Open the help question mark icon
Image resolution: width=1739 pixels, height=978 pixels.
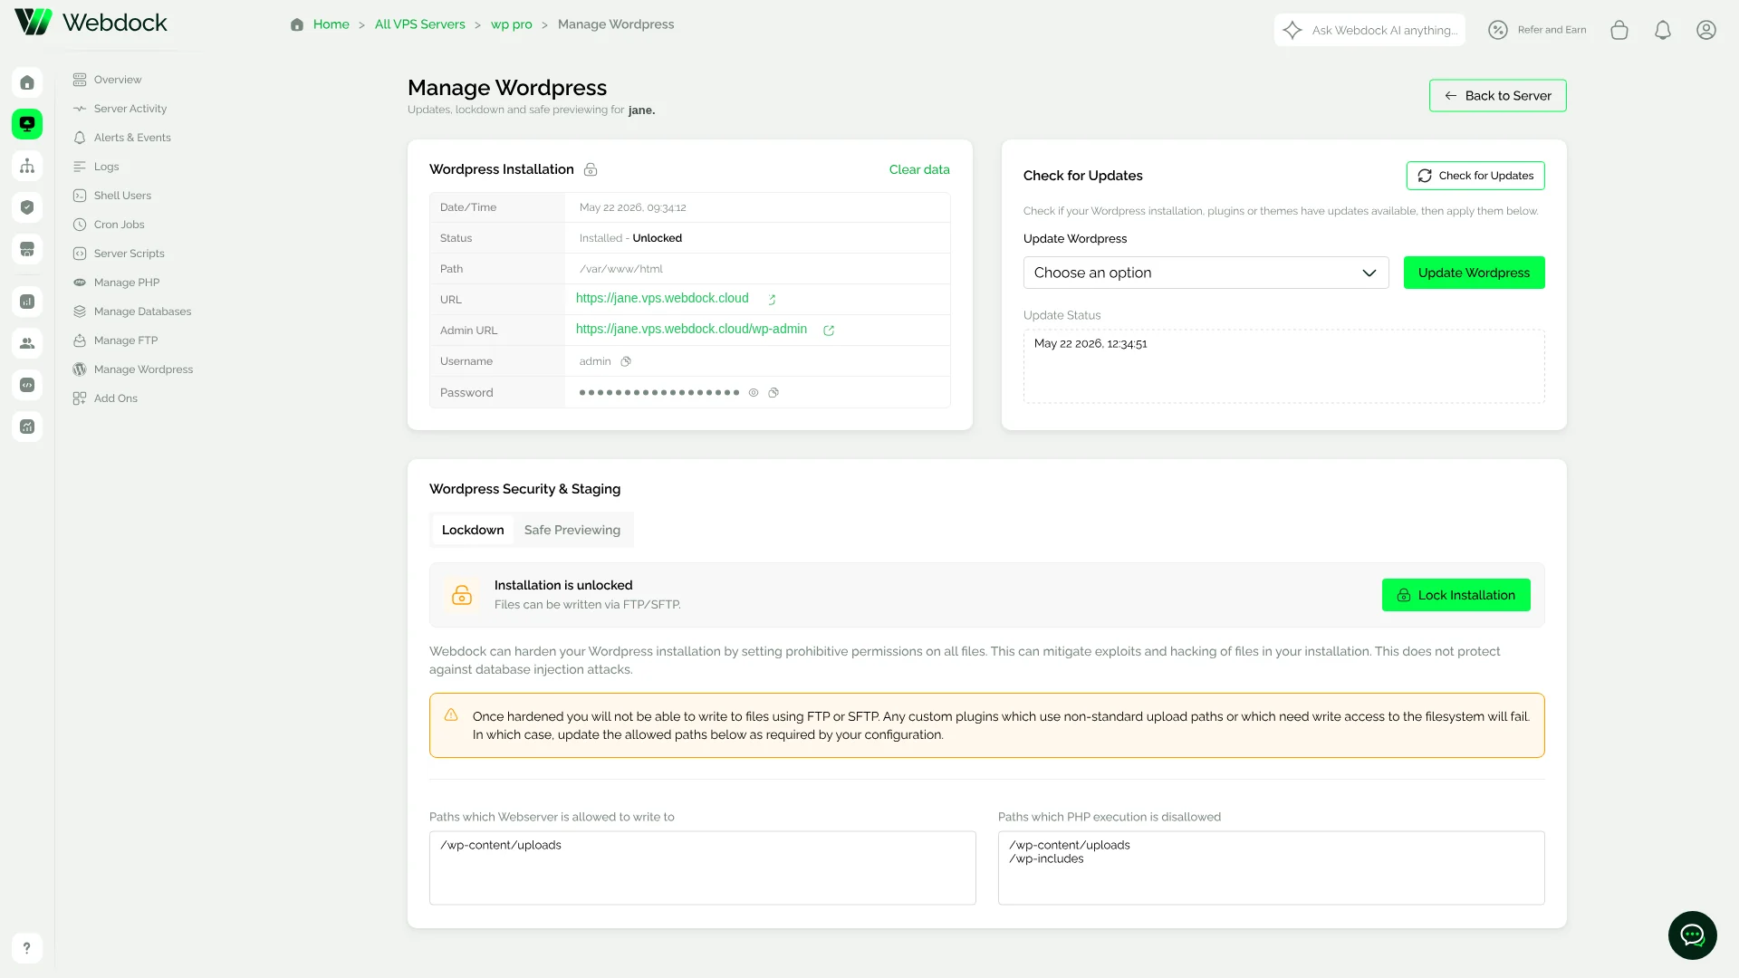click(27, 948)
